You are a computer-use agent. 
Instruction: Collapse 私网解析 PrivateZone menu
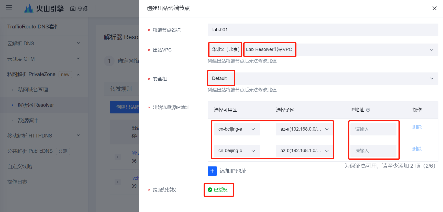[x=78, y=75]
